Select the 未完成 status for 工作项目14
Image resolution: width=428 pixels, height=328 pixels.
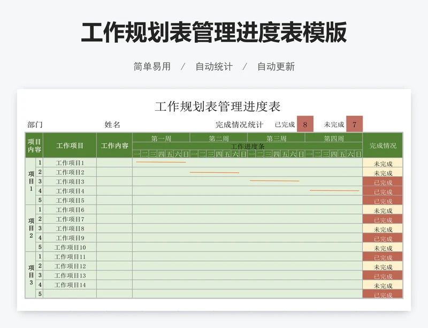click(x=383, y=285)
